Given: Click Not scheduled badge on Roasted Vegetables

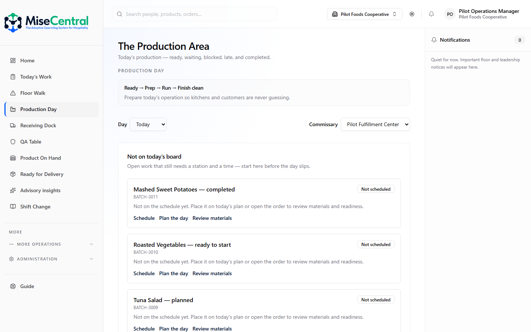Looking at the screenshot, I should click(x=376, y=244).
